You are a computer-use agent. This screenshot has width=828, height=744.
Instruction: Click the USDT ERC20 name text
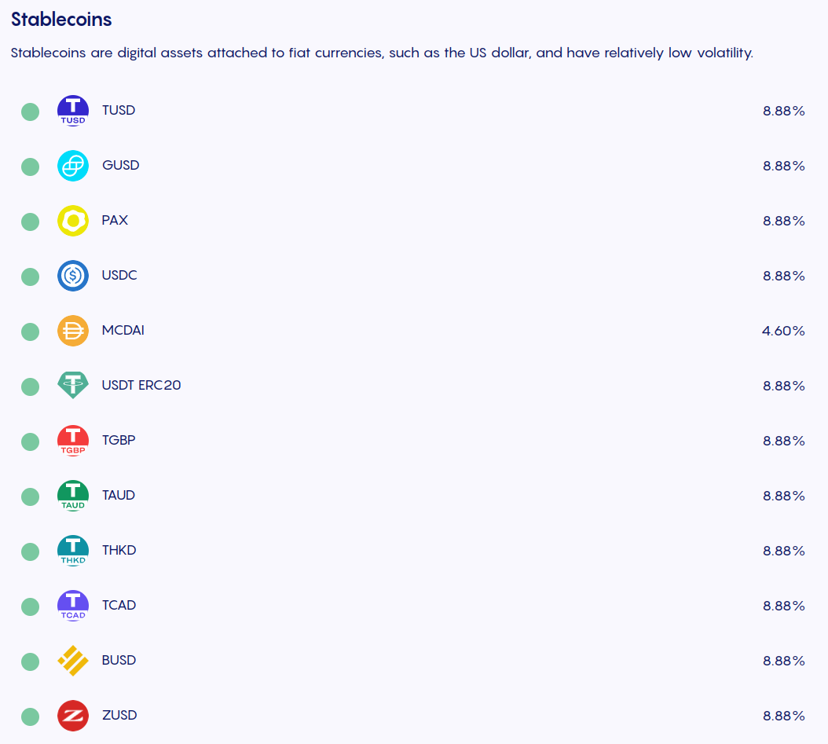tap(141, 386)
